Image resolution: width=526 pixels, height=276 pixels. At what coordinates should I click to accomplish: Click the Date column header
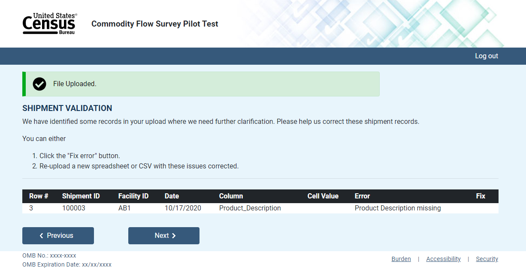click(x=172, y=196)
